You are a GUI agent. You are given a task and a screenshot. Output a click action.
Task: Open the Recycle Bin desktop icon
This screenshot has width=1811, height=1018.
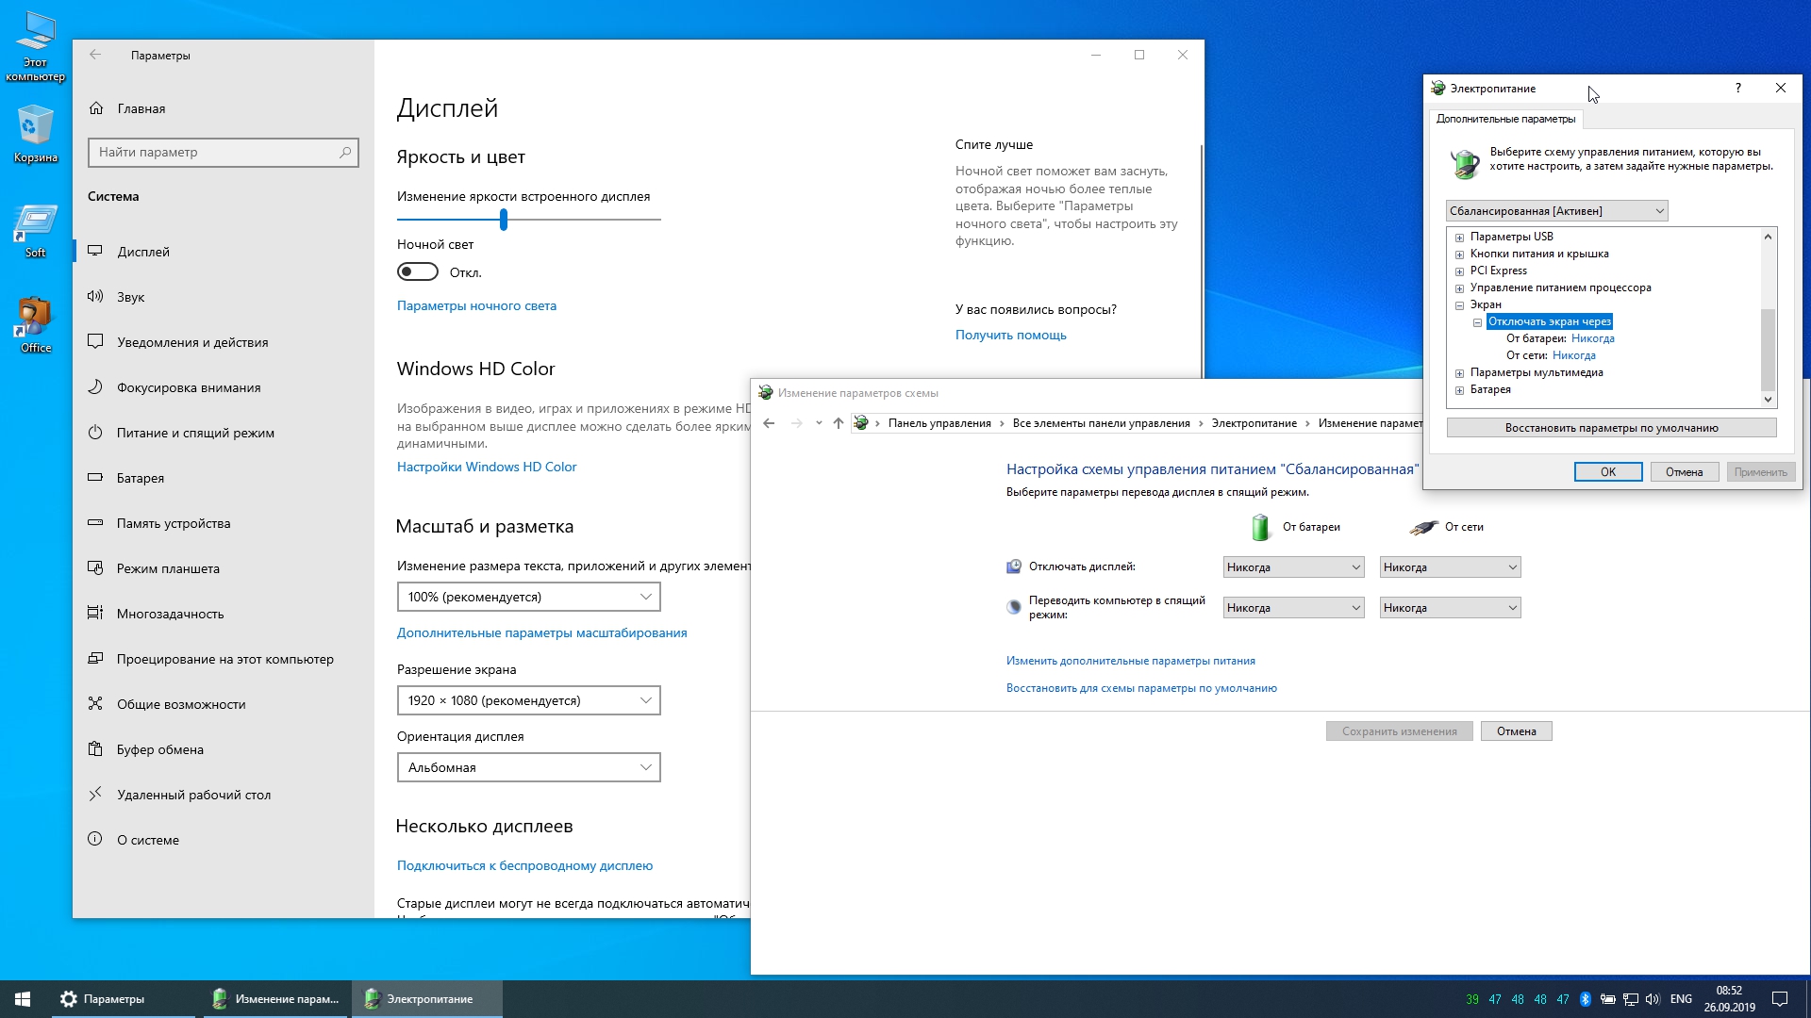35,133
